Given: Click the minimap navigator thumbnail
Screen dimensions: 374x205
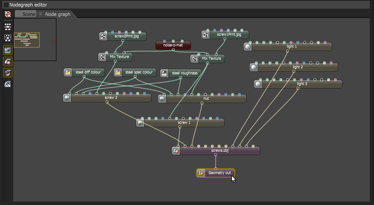Looking at the screenshot, I should [x=27, y=40].
